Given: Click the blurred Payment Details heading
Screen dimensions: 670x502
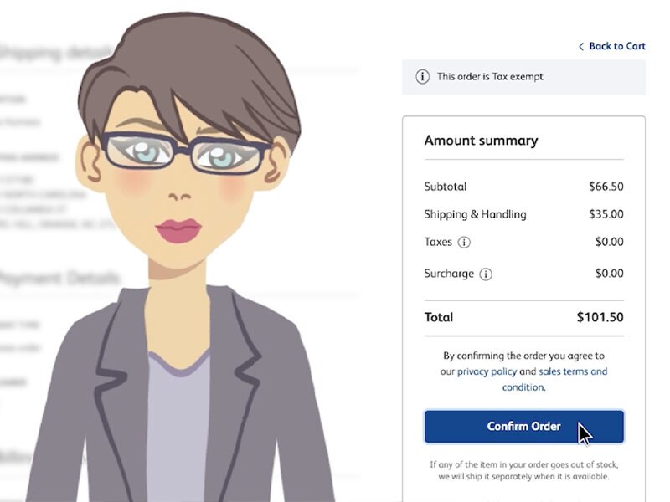Looking at the screenshot, I should [59, 279].
